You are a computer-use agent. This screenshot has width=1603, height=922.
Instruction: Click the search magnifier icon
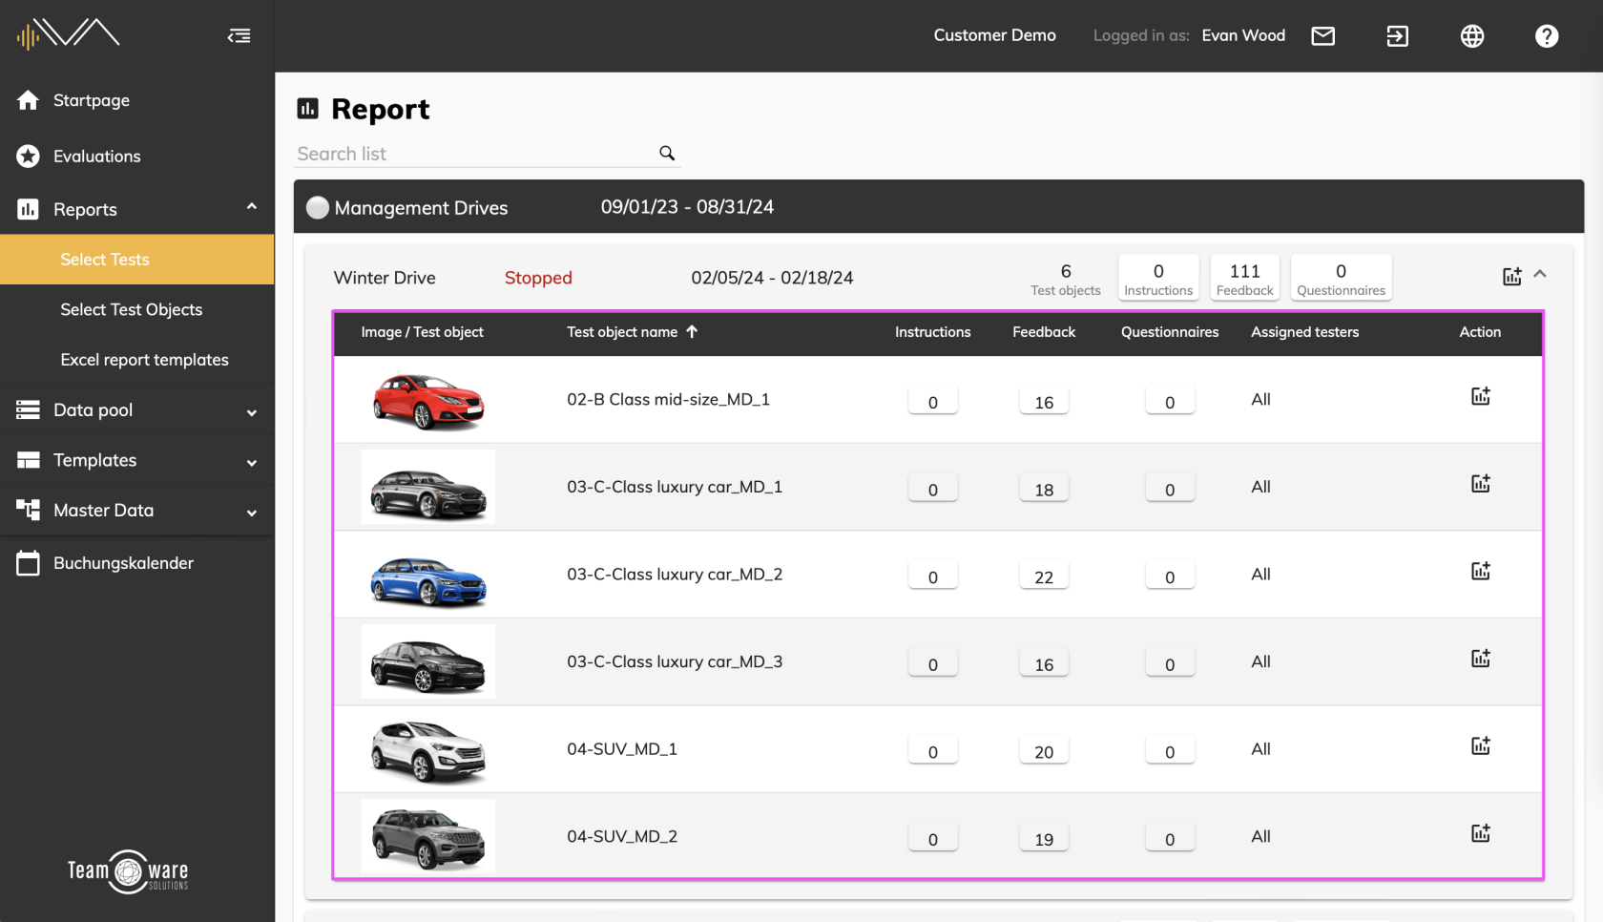tap(667, 153)
